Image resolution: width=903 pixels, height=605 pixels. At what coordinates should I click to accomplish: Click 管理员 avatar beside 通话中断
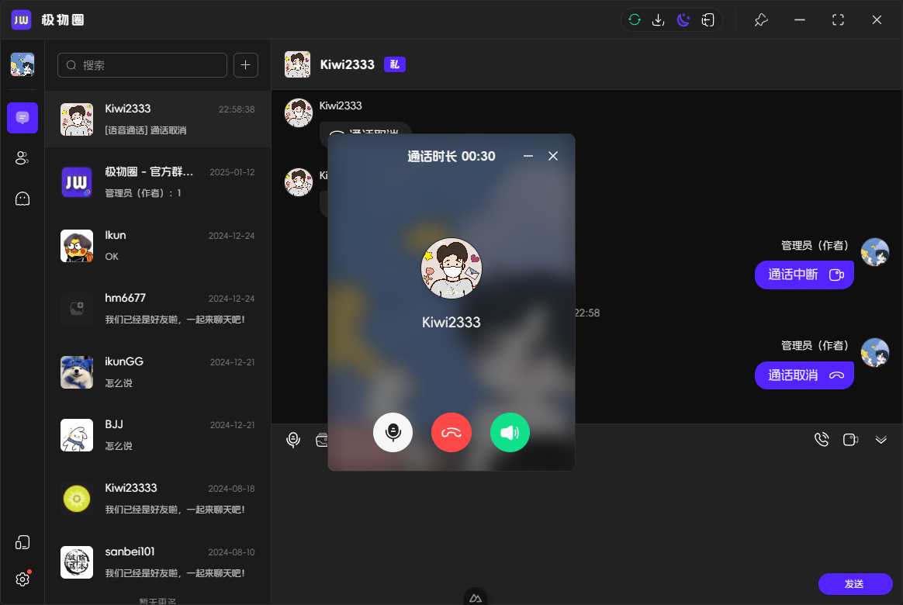click(x=875, y=252)
